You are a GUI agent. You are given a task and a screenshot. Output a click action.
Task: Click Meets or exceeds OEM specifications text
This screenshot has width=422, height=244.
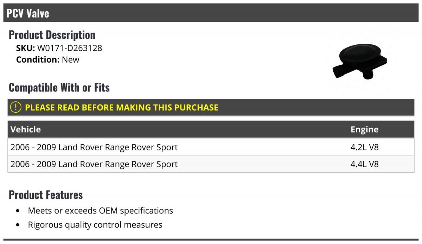pyautogui.click(x=101, y=211)
